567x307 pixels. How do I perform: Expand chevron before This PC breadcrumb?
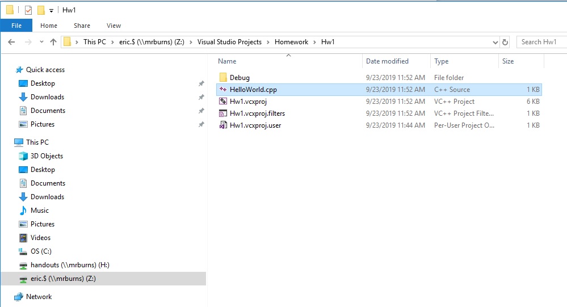pos(77,42)
